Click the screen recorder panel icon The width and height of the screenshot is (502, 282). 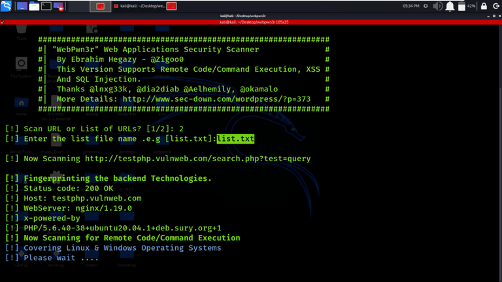[59, 6]
